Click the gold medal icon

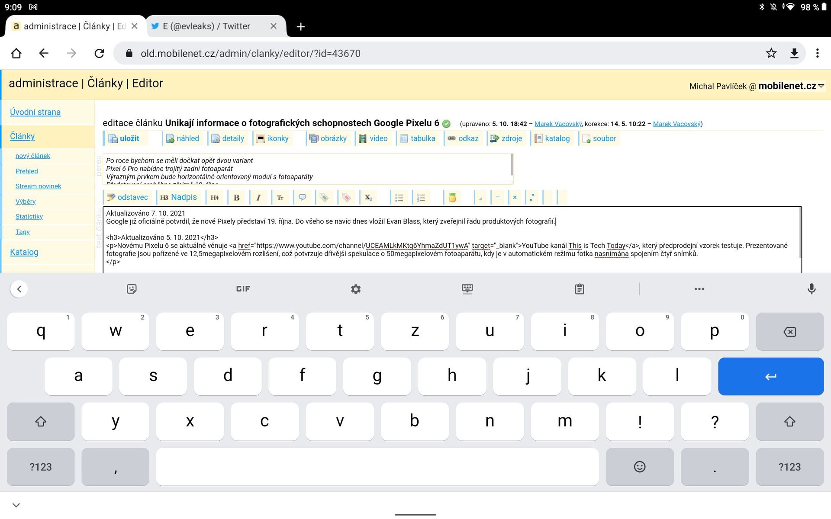452,198
